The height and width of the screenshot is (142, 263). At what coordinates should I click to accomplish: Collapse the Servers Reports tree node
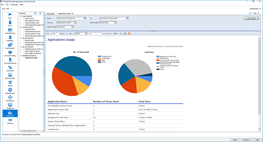click(21, 47)
